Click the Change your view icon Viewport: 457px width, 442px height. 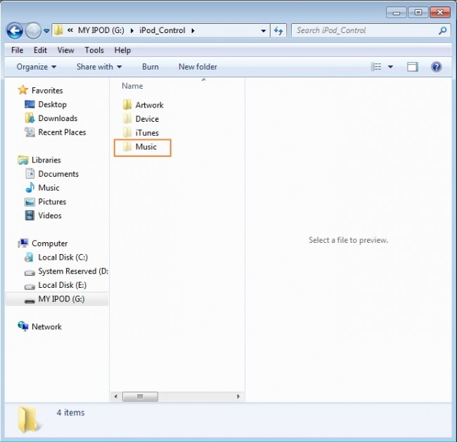click(x=375, y=67)
